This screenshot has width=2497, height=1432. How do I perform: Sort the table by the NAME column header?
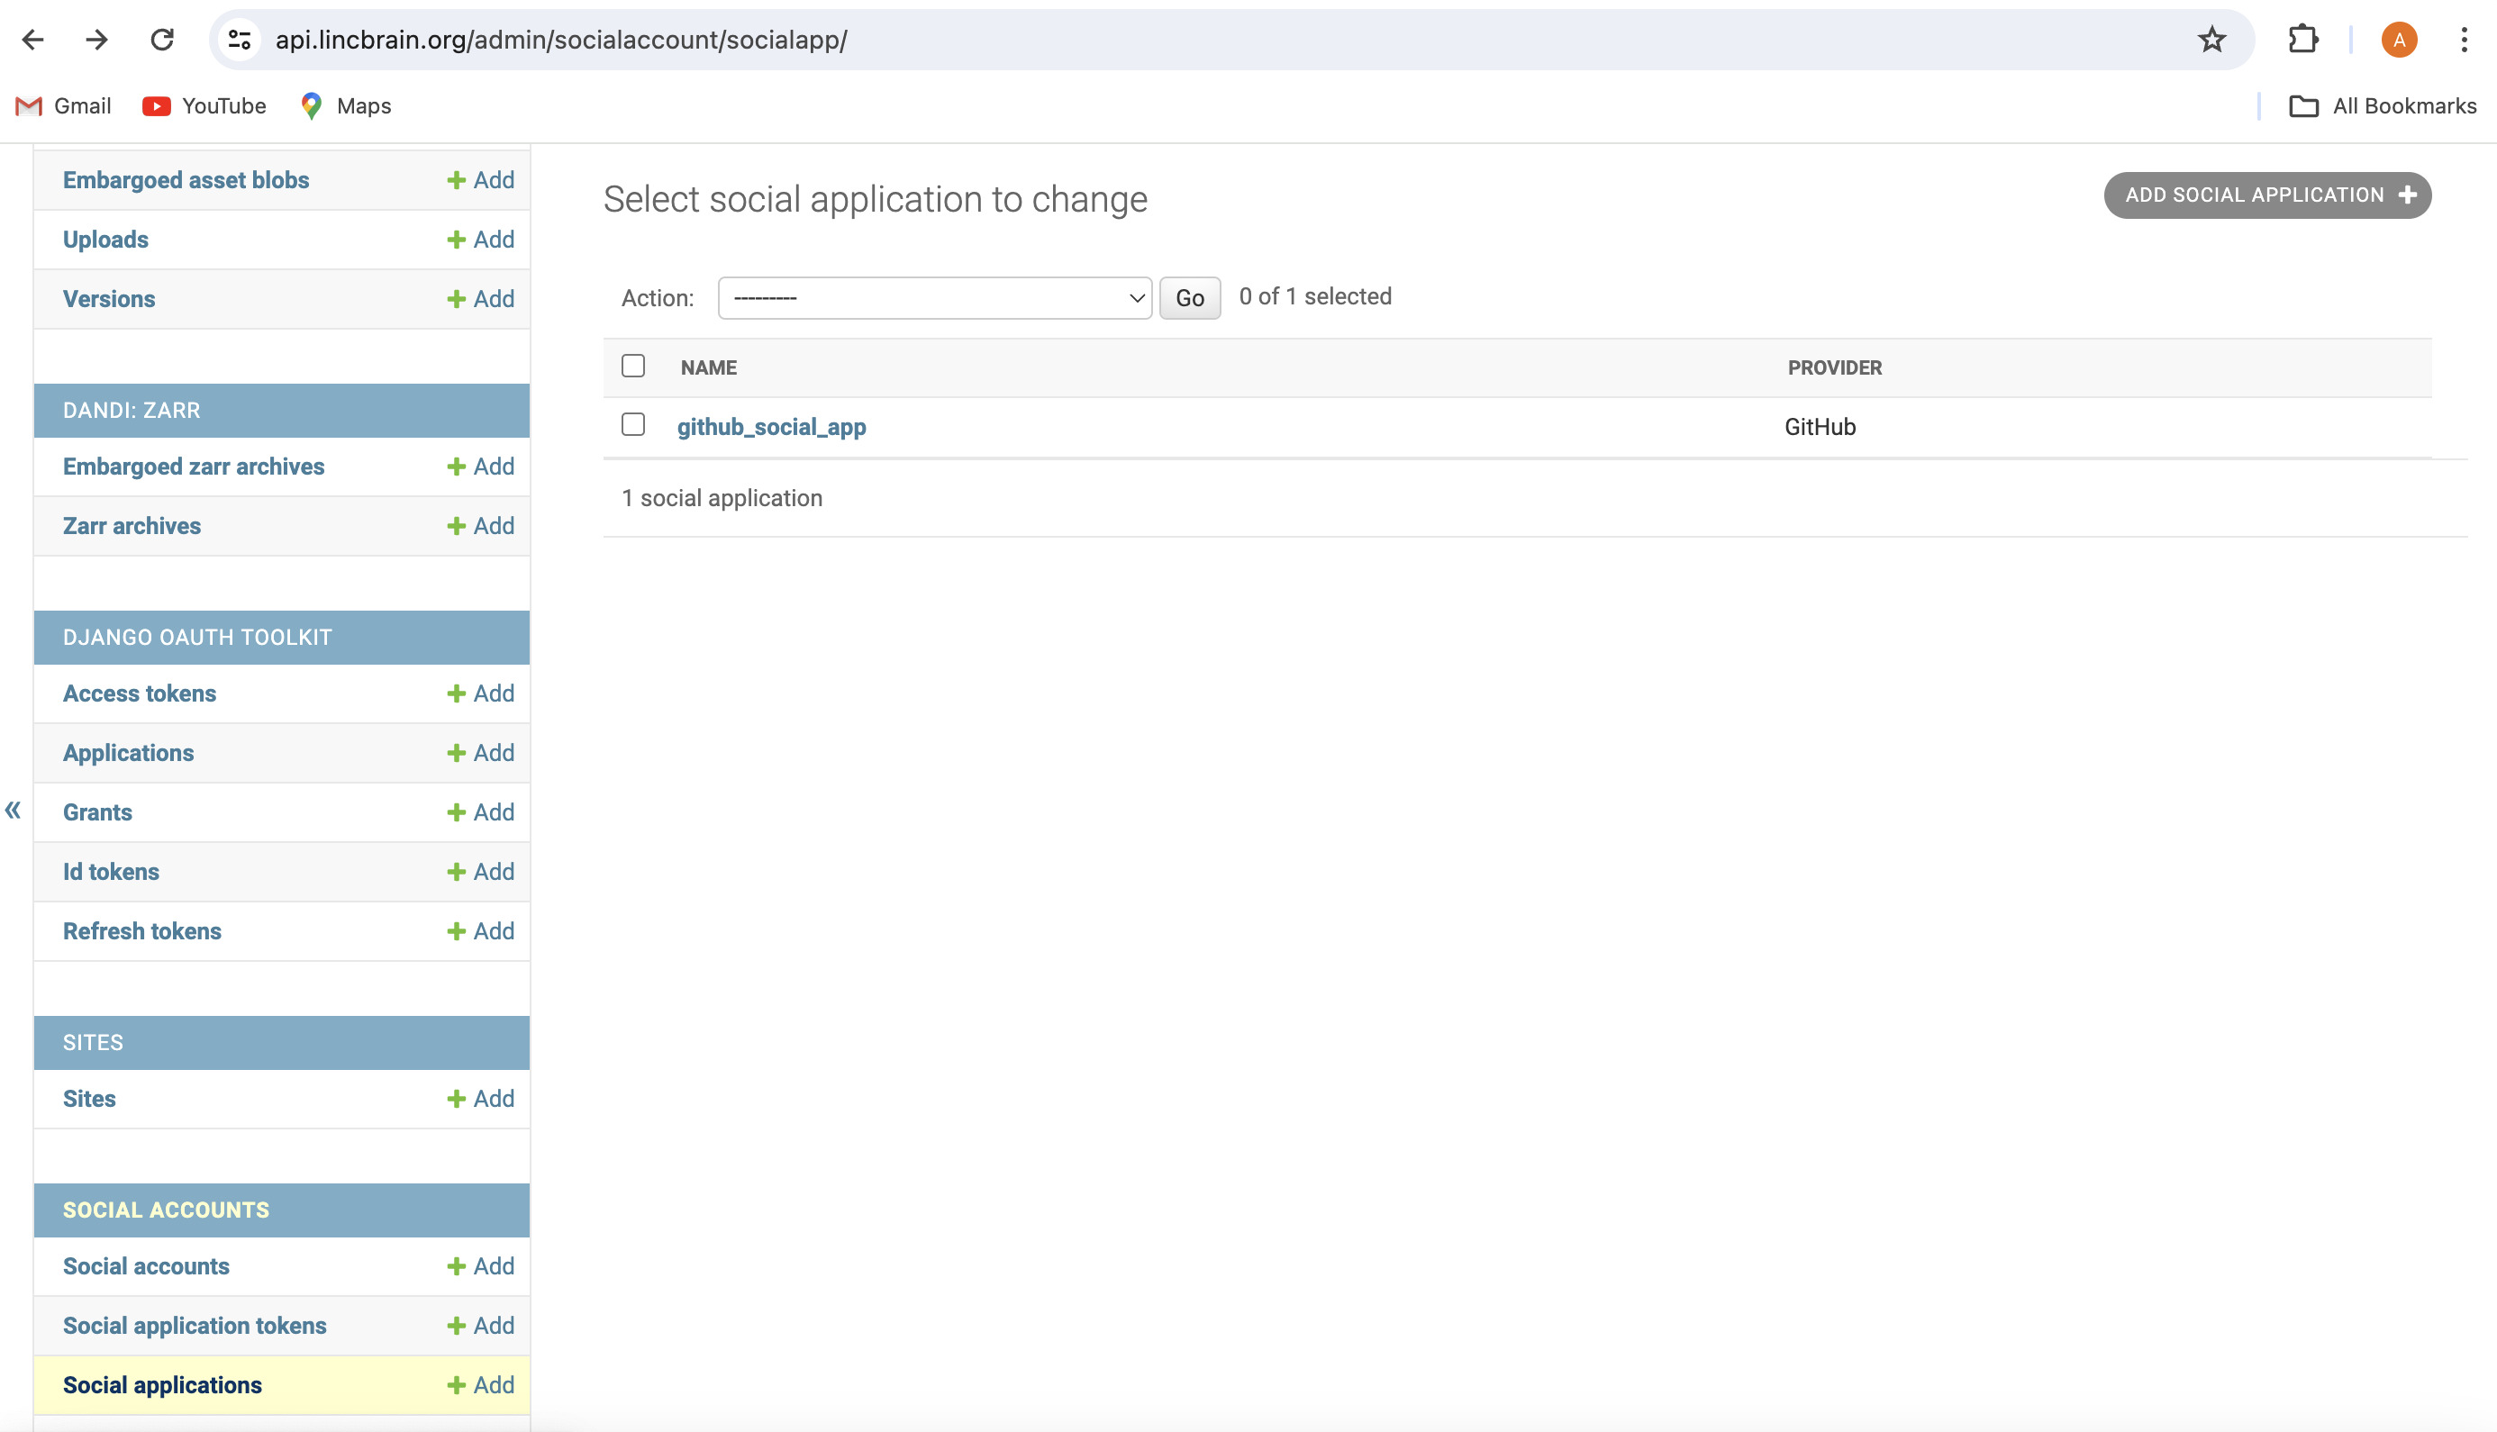click(708, 367)
